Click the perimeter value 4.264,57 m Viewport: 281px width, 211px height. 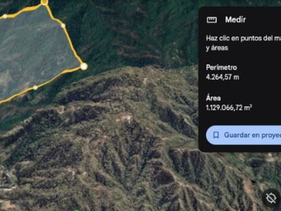[223, 77]
